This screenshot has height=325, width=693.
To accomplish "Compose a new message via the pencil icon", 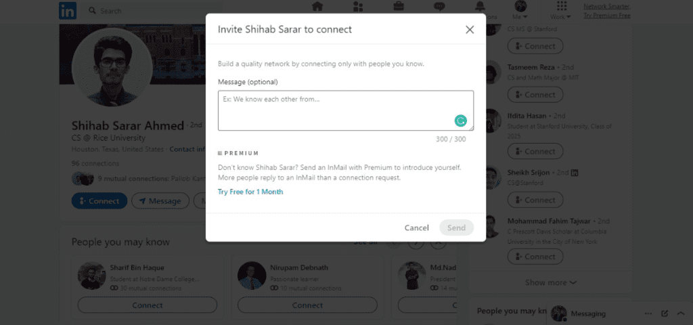I will pos(665,313).
